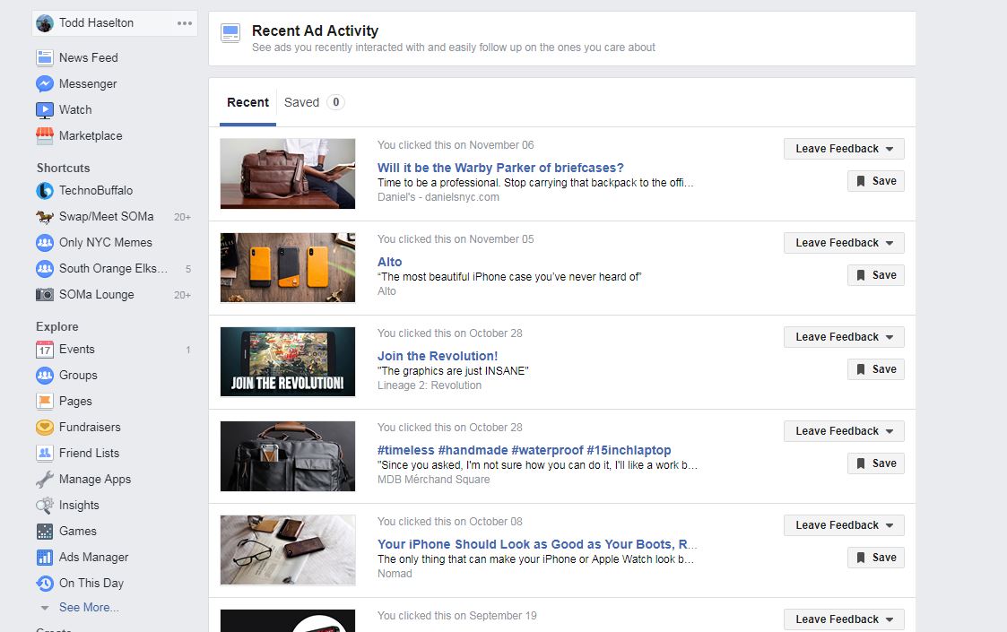Save the Join the Revolution ad

pyautogui.click(x=876, y=369)
